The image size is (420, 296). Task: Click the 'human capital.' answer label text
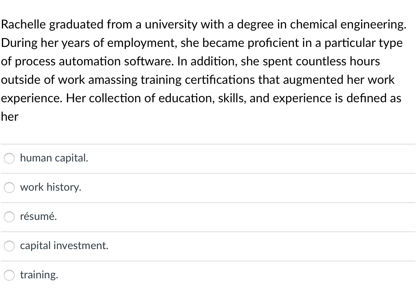coord(54,158)
